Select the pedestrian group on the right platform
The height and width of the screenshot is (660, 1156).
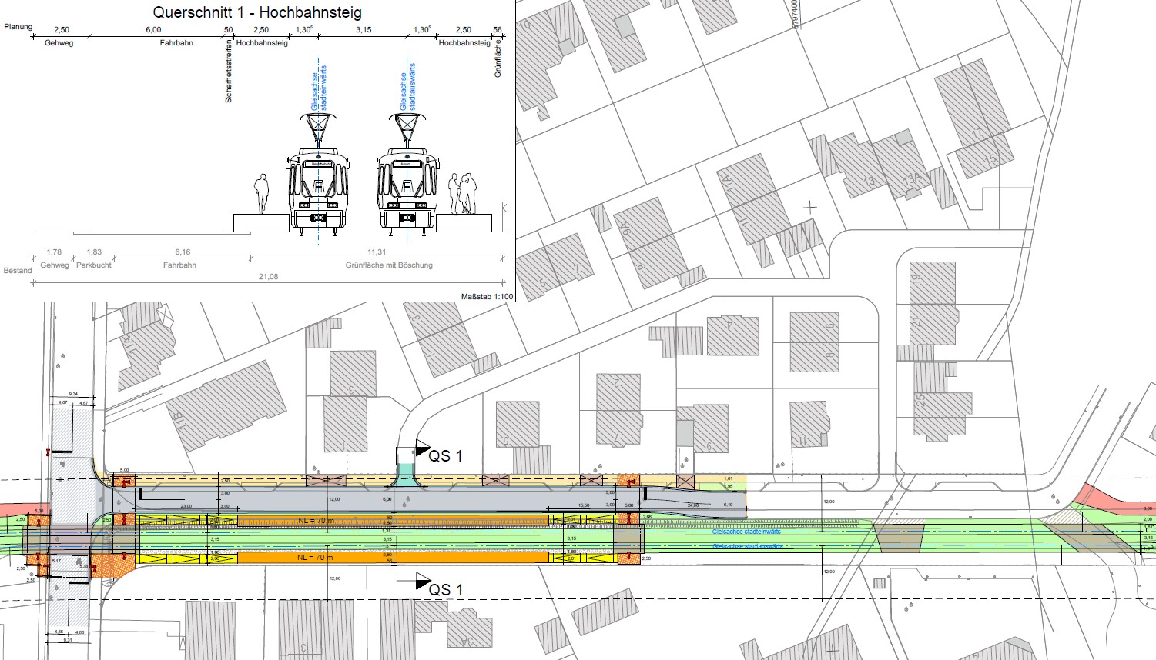point(463,193)
